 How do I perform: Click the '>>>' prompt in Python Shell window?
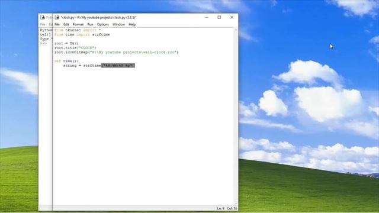pos(43,43)
